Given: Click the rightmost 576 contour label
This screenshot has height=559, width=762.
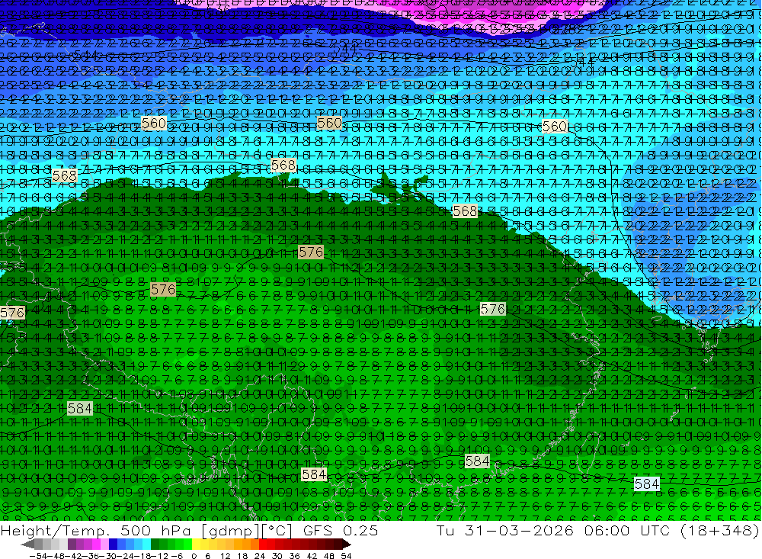Looking at the screenshot, I should click(493, 309).
